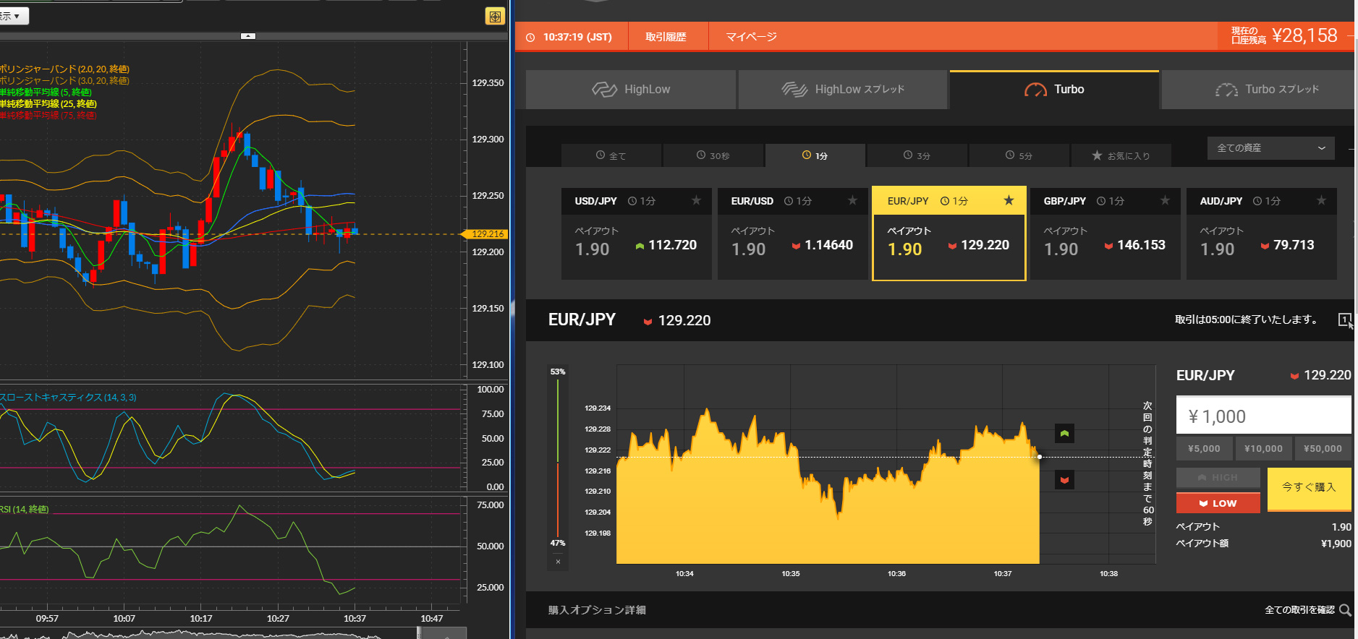Select the GBP/JPY 1分 card
The height and width of the screenshot is (639, 1358).
tap(1106, 233)
